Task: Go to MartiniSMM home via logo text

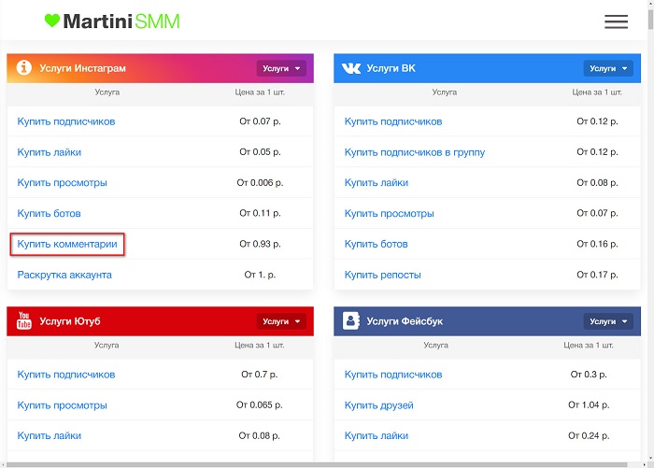Action: coord(121,21)
